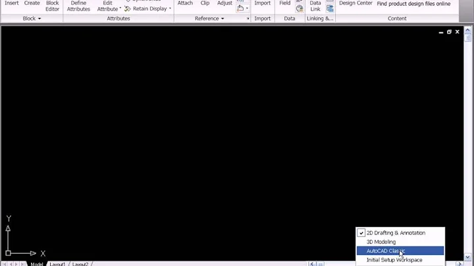Click the previous-layout navigation arrow
Viewport: 474px width, 266px height.
(11, 264)
